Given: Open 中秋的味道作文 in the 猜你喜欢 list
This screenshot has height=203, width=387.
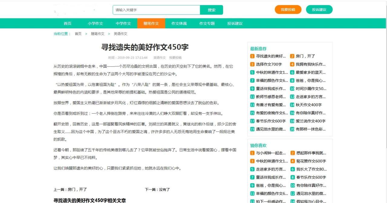Looking at the screenshot, I should [x=272, y=161].
